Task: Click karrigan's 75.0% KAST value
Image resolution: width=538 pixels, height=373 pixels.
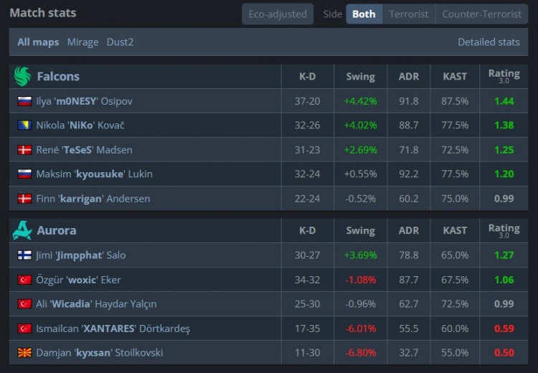Action: tap(455, 199)
